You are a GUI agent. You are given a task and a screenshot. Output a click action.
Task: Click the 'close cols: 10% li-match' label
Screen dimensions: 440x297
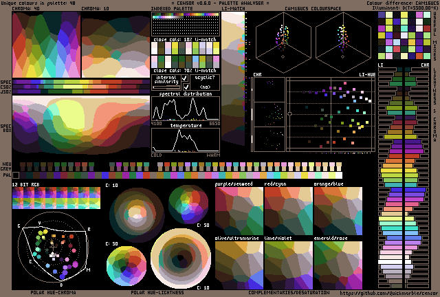tap(185, 39)
